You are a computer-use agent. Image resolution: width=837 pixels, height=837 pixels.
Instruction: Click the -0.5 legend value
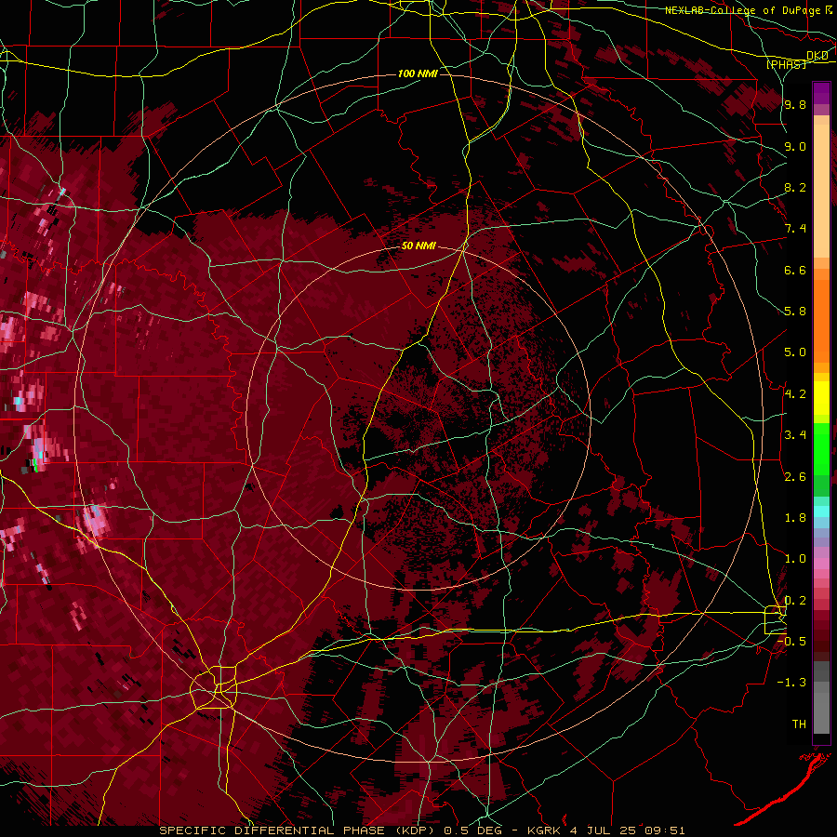click(791, 641)
